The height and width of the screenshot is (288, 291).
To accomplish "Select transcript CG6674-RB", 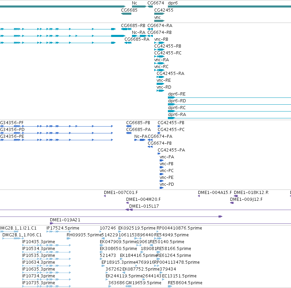I will (x=159, y=32).
